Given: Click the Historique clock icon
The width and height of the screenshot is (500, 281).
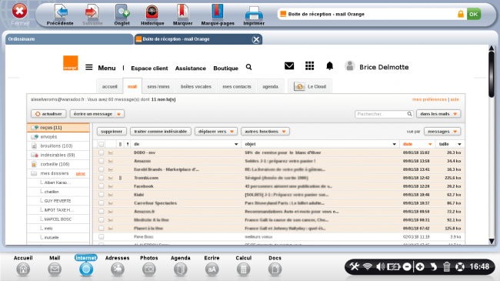Looking at the screenshot, I should [x=152, y=12].
